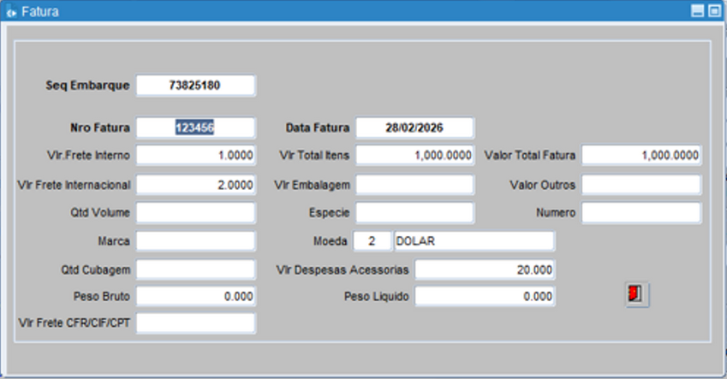The height and width of the screenshot is (379, 727).
Task: Select the Valor Outros input box
Action: click(x=641, y=185)
